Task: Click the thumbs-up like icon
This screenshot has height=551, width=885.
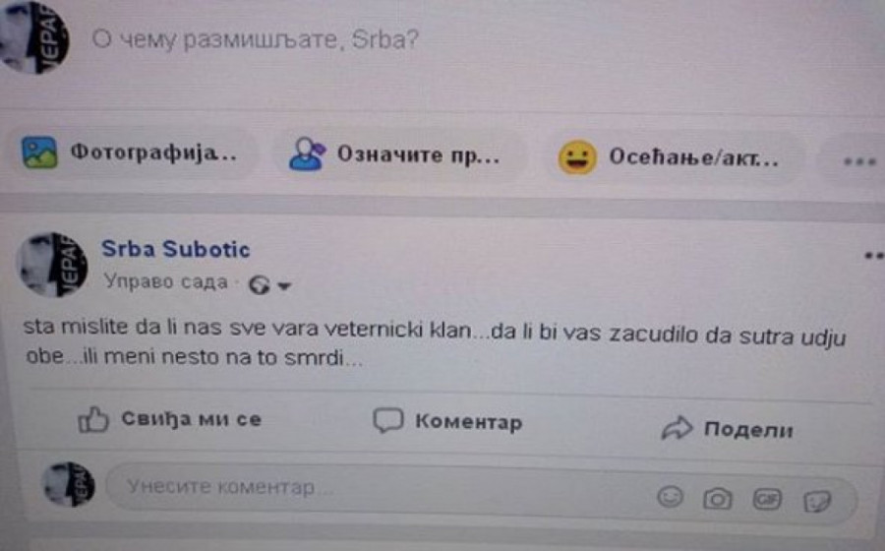Action: pyautogui.click(x=92, y=419)
